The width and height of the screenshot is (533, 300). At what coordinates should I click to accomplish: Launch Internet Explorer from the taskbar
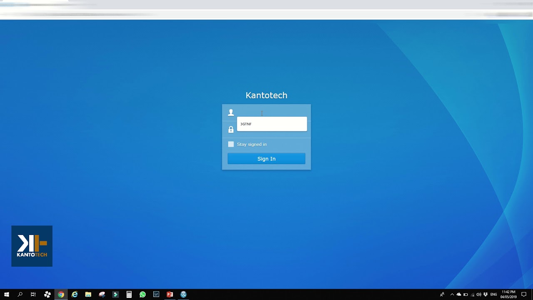[75, 295]
